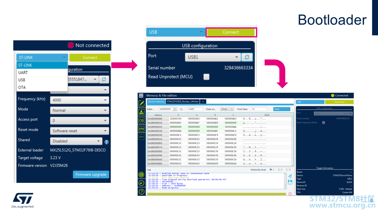Choose USB from the interface list
This screenshot has height=212, width=378.
42,80
